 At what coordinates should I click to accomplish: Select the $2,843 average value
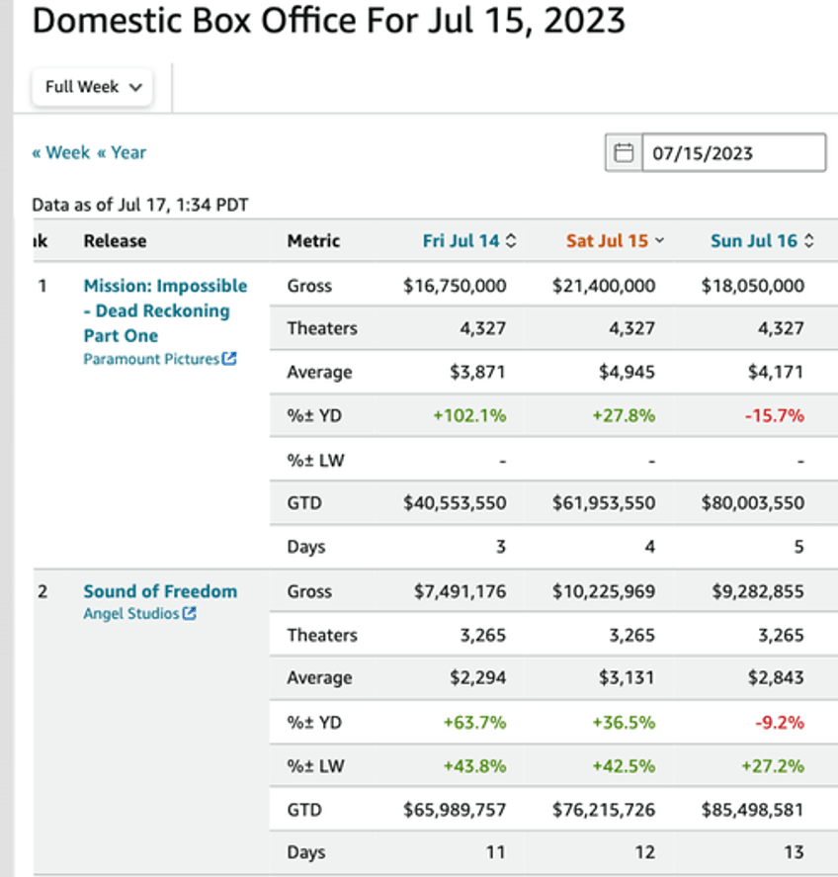click(x=776, y=677)
